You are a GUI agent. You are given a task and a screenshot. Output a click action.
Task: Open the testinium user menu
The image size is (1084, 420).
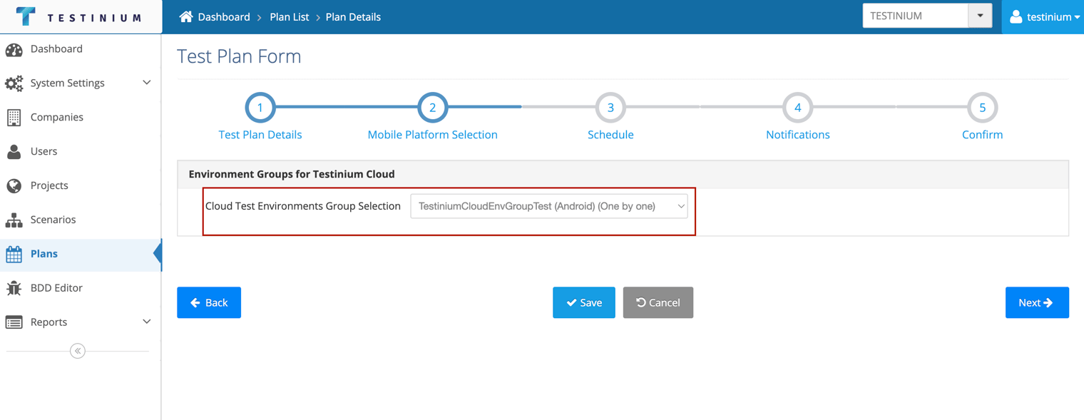pos(1043,16)
